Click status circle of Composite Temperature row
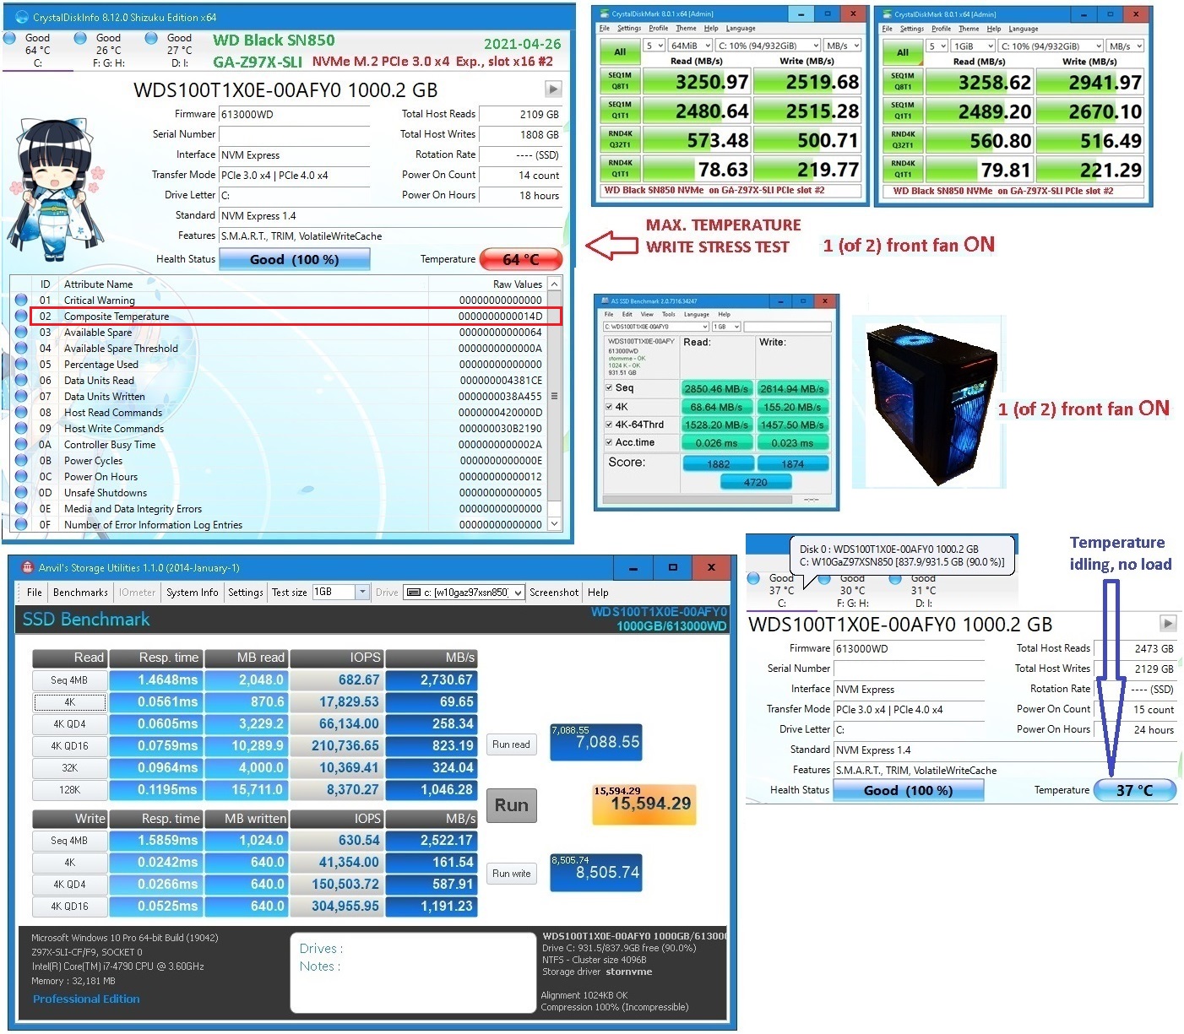 point(21,316)
